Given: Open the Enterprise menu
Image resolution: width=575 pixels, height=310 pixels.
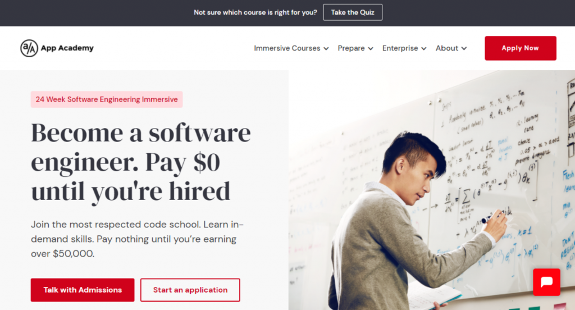Looking at the screenshot, I should click(x=404, y=48).
